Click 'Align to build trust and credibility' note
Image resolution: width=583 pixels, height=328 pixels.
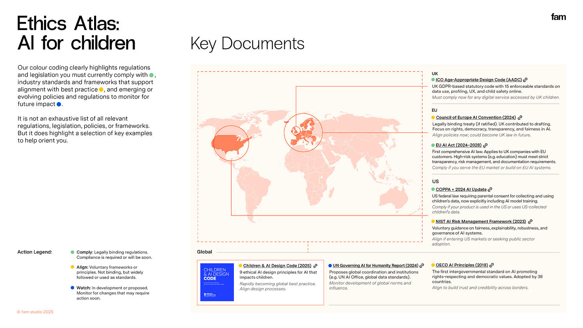click(x=480, y=288)
